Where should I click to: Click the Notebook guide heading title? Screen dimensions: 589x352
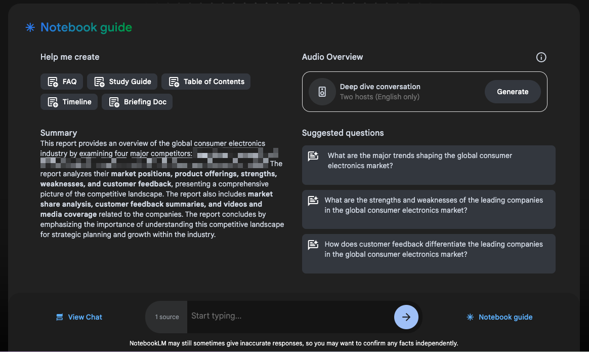pos(86,27)
